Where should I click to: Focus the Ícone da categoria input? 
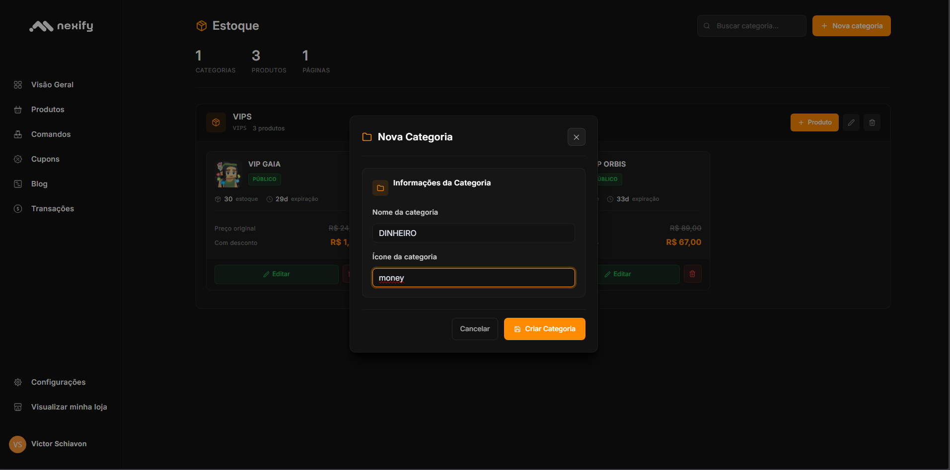[x=473, y=278]
